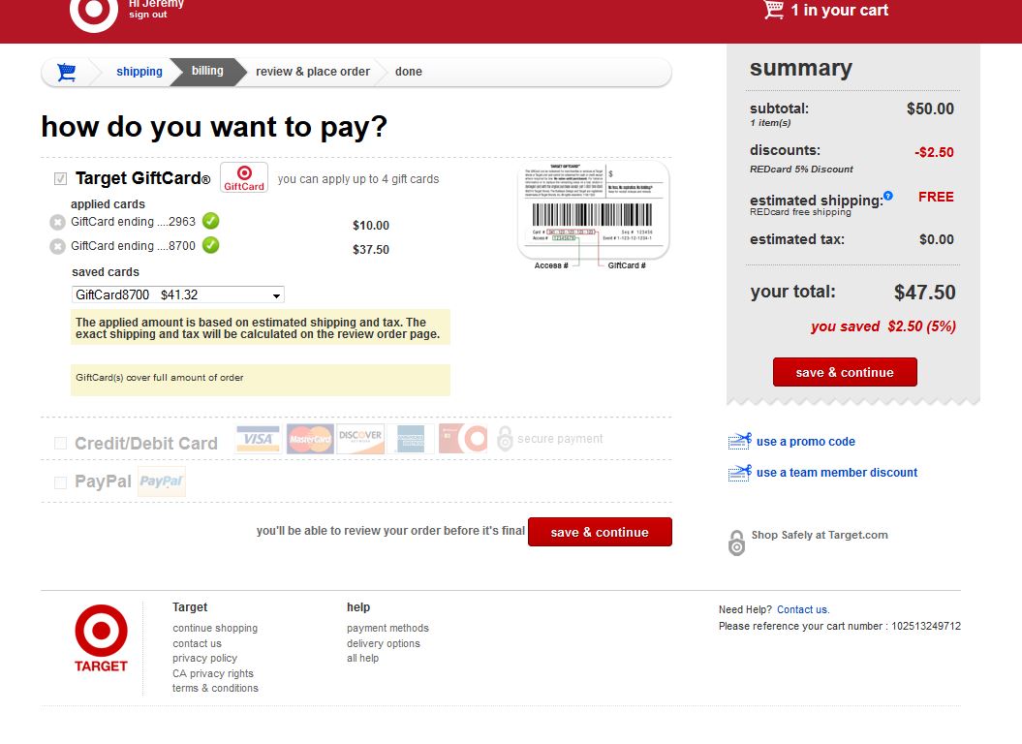This screenshot has height=744, width=1022.
Task: Remove GiftCard ending 8700 with the X icon
Action: pyautogui.click(x=57, y=246)
